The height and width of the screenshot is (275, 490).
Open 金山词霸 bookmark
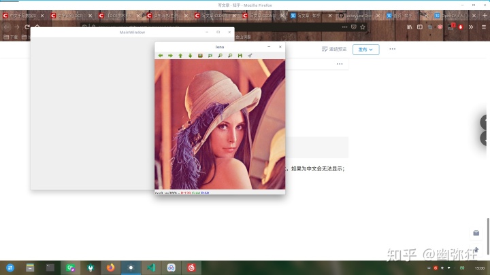243,37
